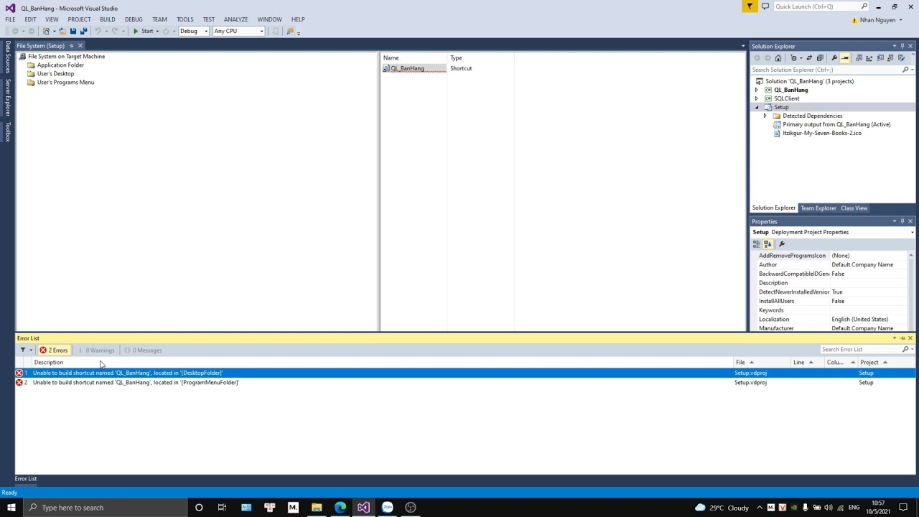Toggle the 0 Messages filter button

pos(143,350)
